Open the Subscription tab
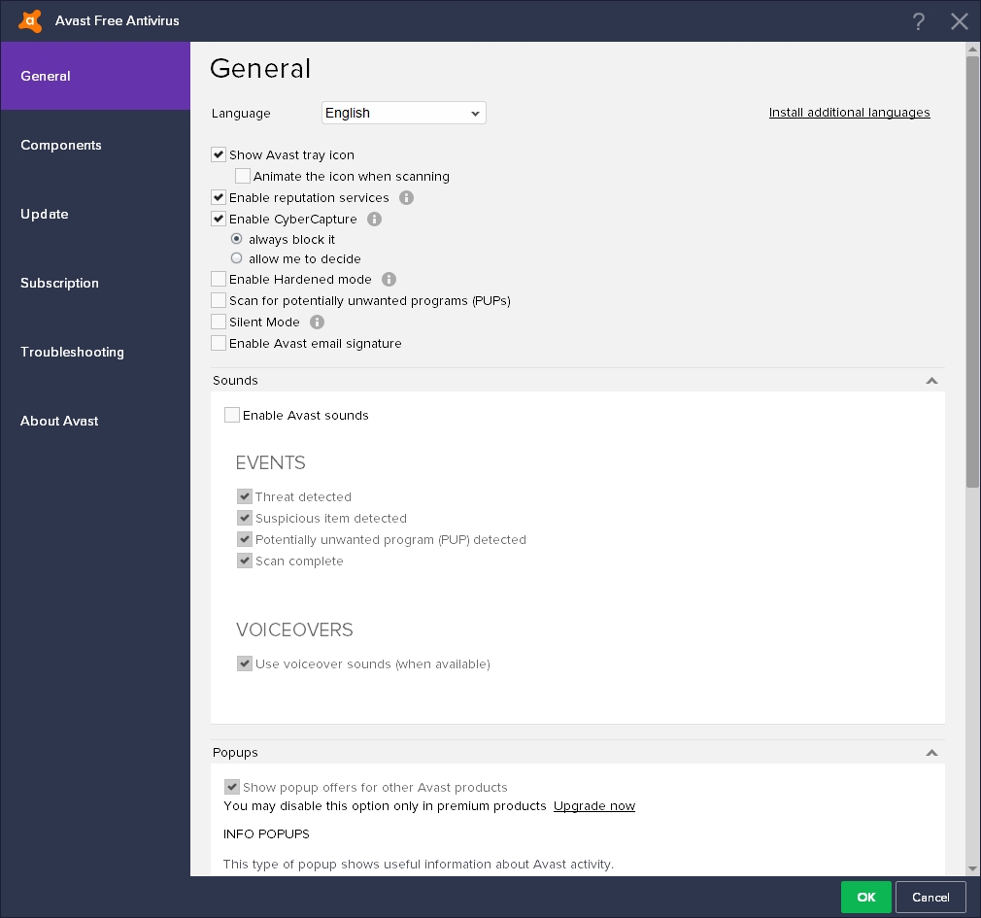Image resolution: width=981 pixels, height=918 pixels. 95,283
